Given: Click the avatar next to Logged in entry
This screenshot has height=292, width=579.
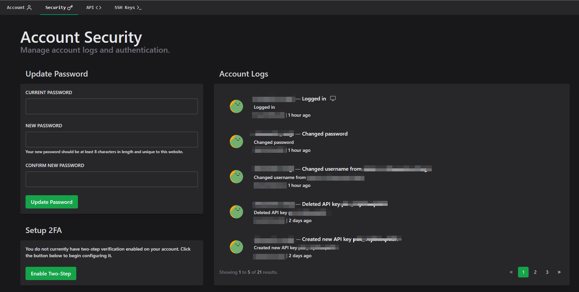Looking at the screenshot, I should pyautogui.click(x=236, y=106).
